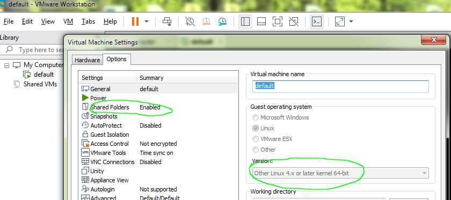This screenshot has height=200, width=451.
Task: Click the Snapshots clock icon
Action: [85, 116]
